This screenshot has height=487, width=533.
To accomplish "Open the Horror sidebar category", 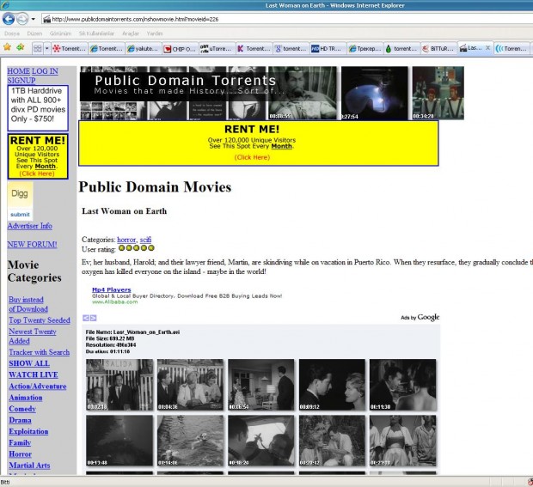I will point(21,454).
